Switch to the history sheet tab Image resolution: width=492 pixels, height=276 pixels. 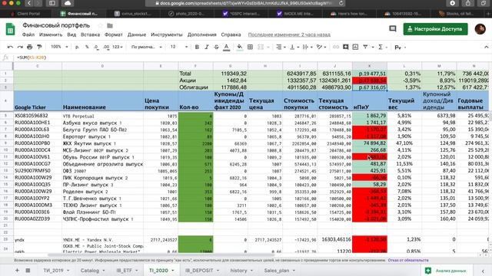[241, 271]
